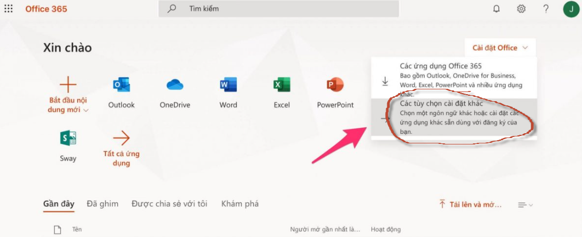Image resolution: width=582 pixels, height=237 pixels.
Task: Open the list view options dropdown
Action: [x=525, y=205]
